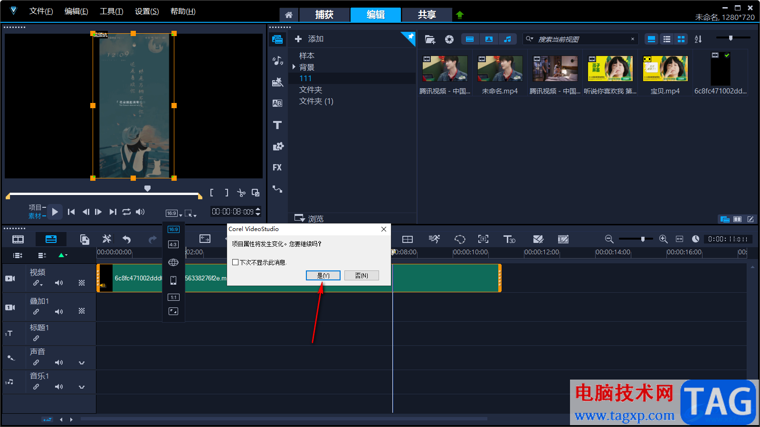
Task: Mute the 视频 track
Action: pos(59,283)
